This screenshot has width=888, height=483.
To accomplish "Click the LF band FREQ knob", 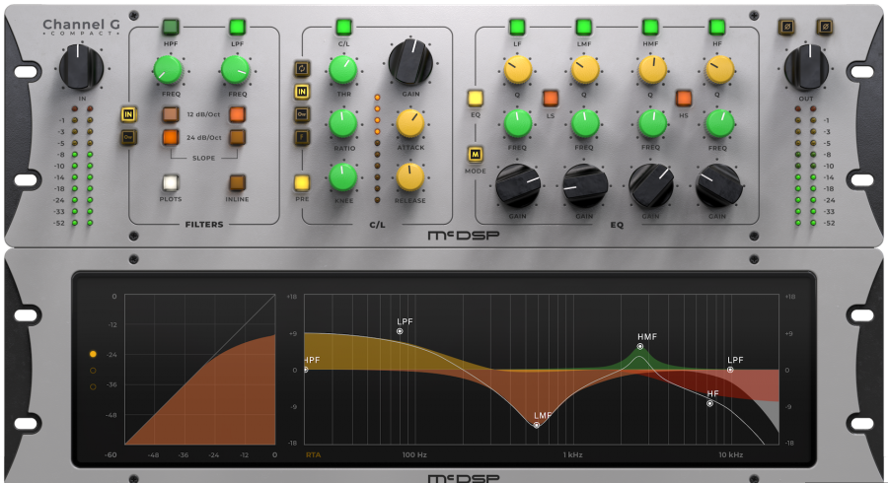I will [518, 124].
